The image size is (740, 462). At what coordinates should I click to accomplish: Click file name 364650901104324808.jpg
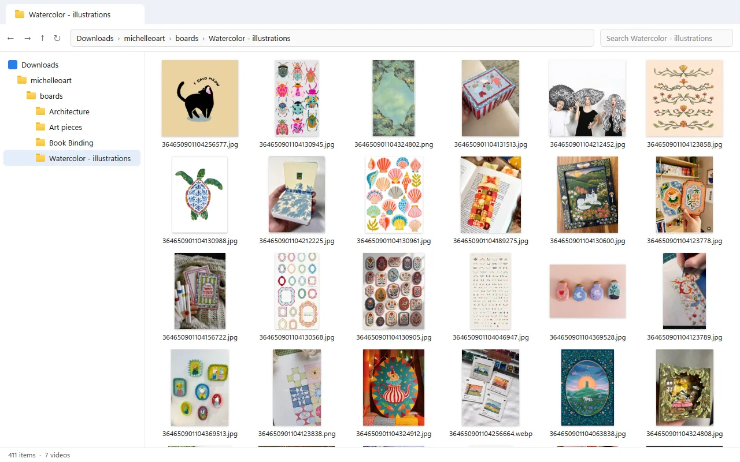point(684,434)
